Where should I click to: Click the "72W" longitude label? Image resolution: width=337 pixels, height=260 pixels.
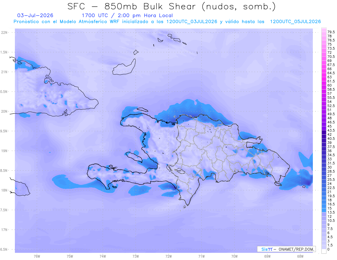[168, 256]
